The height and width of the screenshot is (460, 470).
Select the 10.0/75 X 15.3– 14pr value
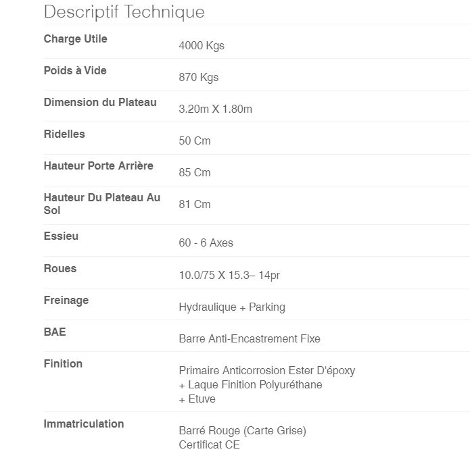coord(229,275)
